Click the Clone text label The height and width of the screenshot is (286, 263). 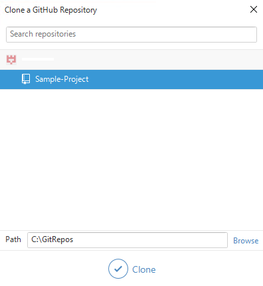[x=144, y=269]
